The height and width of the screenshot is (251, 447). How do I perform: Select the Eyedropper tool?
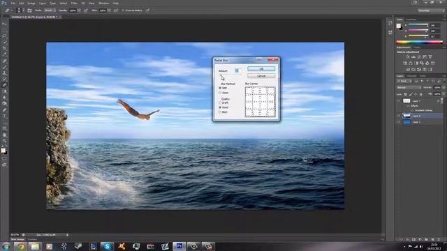pos(4,54)
